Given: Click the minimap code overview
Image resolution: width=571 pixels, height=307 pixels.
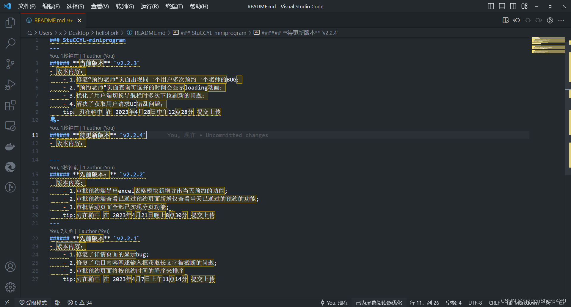Looking at the screenshot, I should [x=548, y=46].
